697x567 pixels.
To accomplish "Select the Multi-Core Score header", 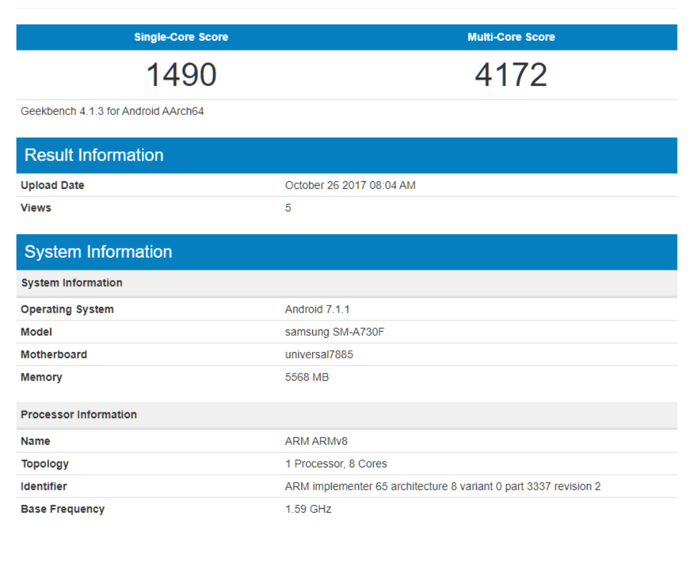I will click(x=511, y=37).
